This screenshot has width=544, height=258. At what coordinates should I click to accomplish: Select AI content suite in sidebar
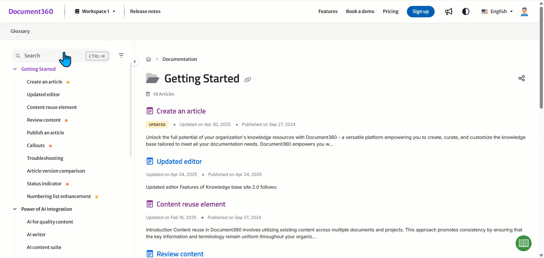tap(44, 247)
